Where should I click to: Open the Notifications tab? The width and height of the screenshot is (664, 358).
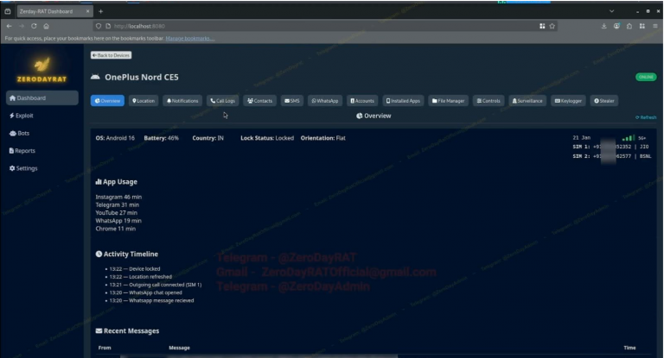[182, 101]
